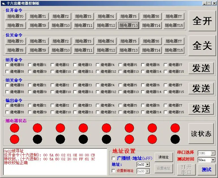Click the 串口选择 label
The image size is (218, 178).
185,152
